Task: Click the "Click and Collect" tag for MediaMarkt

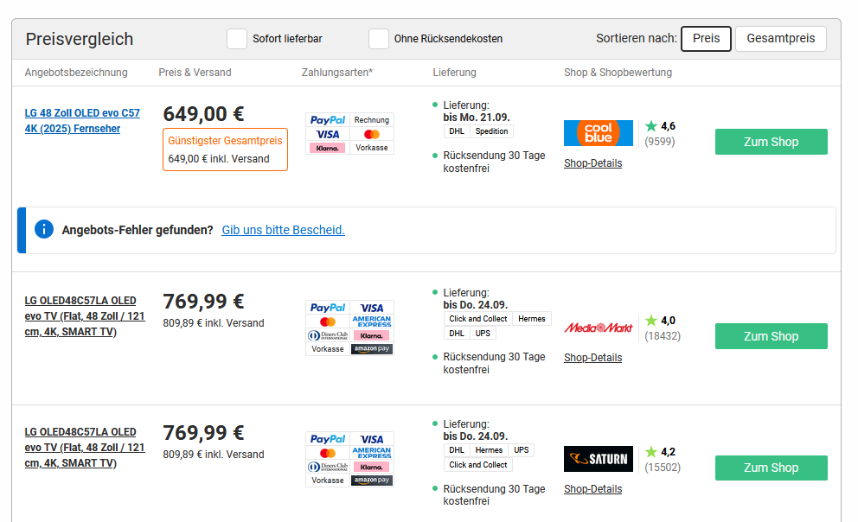Action: (477, 319)
